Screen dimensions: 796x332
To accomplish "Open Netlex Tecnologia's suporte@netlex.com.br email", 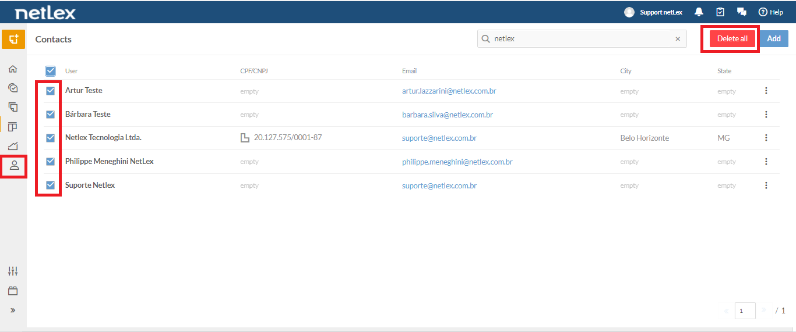I will pyautogui.click(x=439, y=138).
